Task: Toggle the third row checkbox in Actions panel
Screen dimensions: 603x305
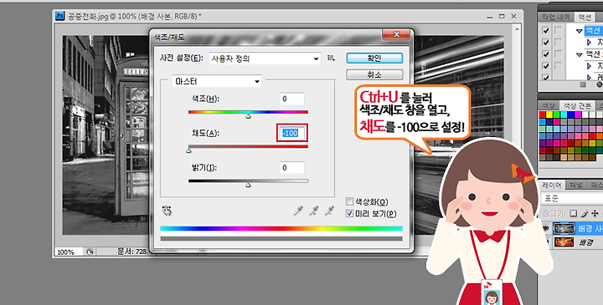Action: point(545,54)
